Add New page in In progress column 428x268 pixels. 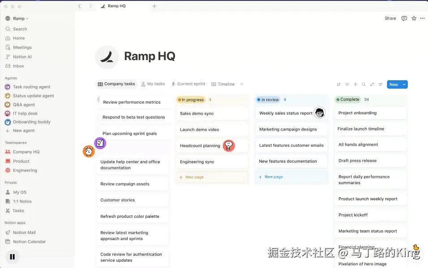pyautogui.click(x=212, y=177)
